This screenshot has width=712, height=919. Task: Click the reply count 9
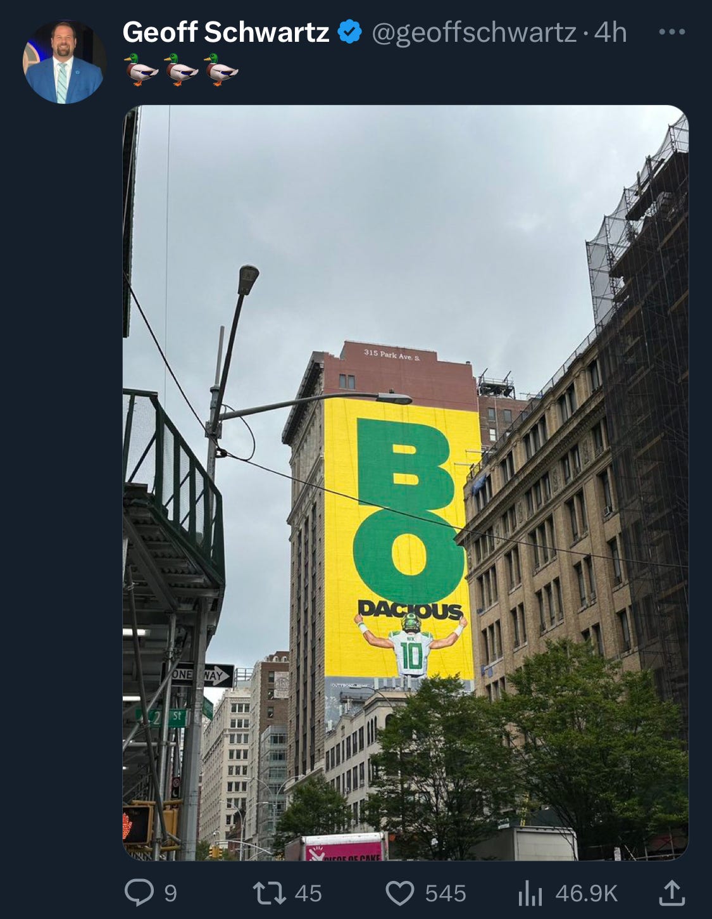pos(171,894)
